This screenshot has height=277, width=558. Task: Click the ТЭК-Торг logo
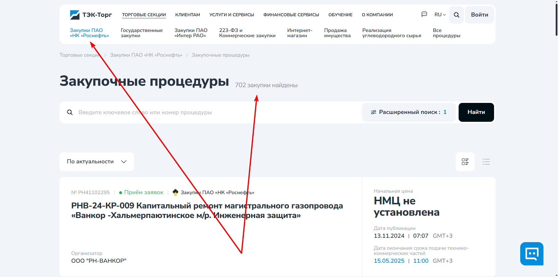[x=91, y=15]
